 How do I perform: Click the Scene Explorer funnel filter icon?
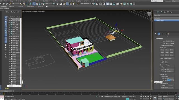pyautogui.click(x=6, y=54)
